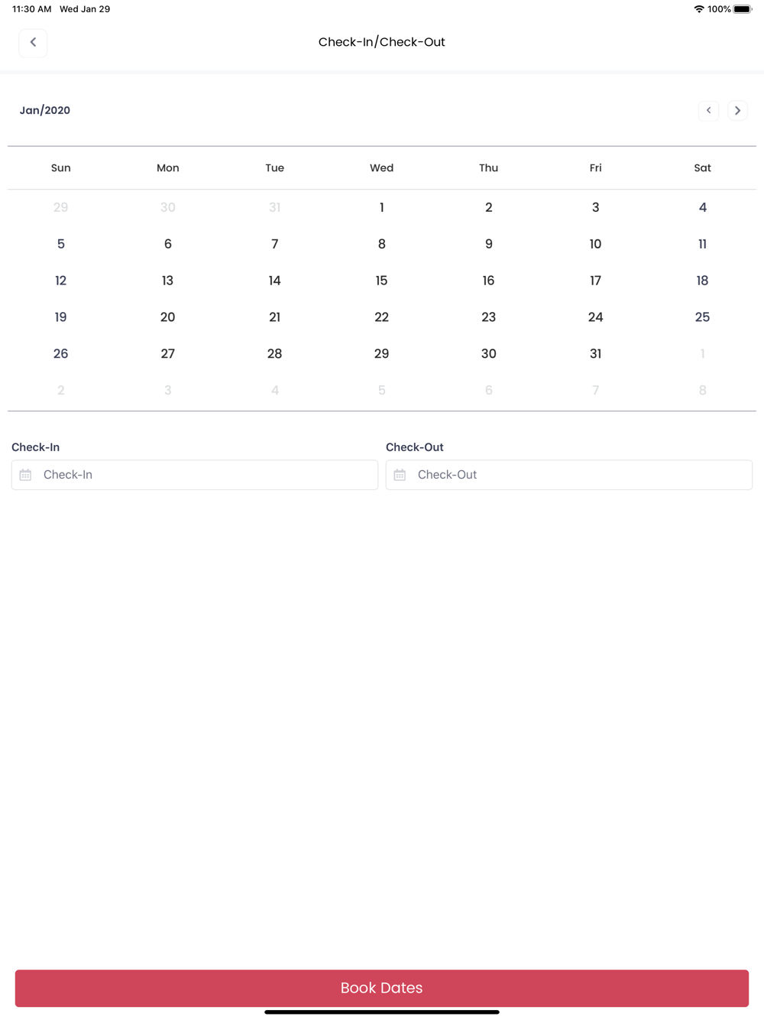Choose Monday January 20
This screenshot has width=764, height=1020.
[168, 317]
